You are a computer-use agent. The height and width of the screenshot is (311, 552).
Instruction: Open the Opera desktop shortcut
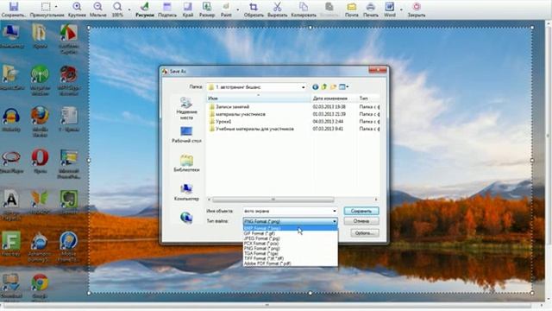coord(40,162)
